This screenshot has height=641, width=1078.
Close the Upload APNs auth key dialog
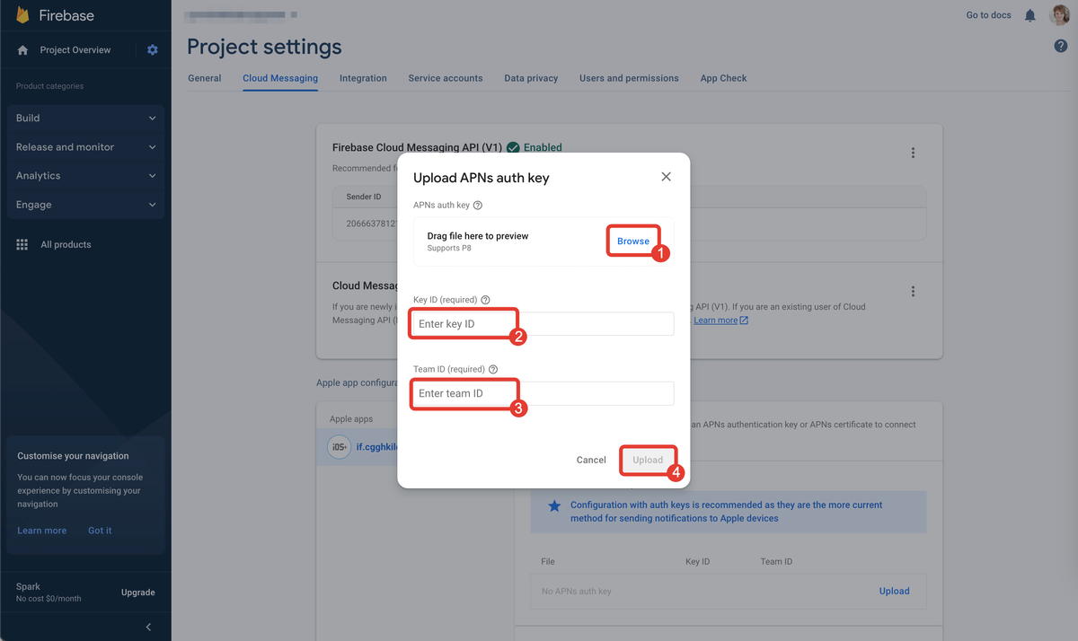coord(666,177)
